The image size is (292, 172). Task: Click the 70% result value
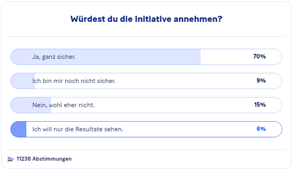click(259, 56)
